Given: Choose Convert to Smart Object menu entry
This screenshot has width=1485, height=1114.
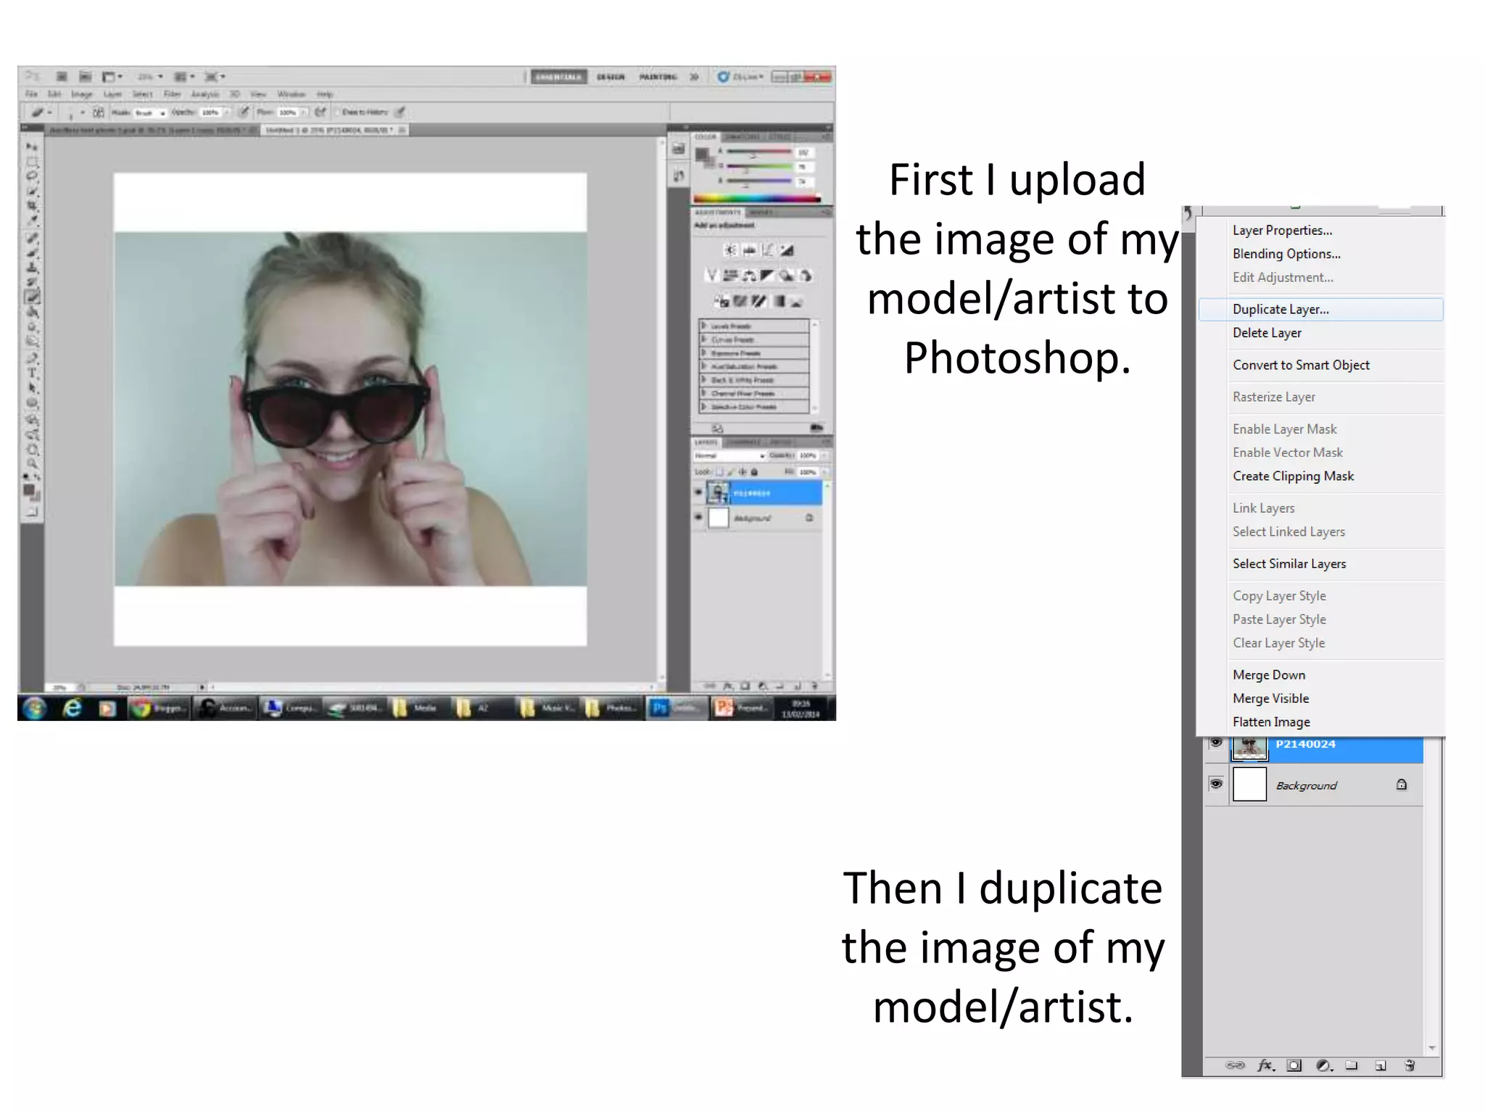Looking at the screenshot, I should click(x=1301, y=365).
